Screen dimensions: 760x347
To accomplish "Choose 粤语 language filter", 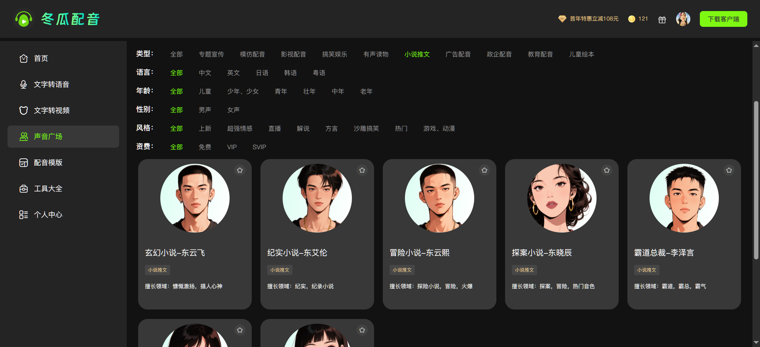I will tap(319, 73).
